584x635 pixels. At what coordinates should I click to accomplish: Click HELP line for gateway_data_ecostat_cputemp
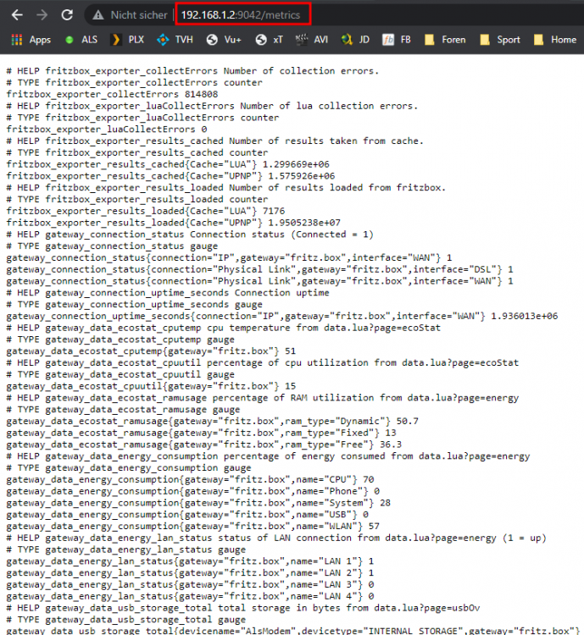(224, 328)
